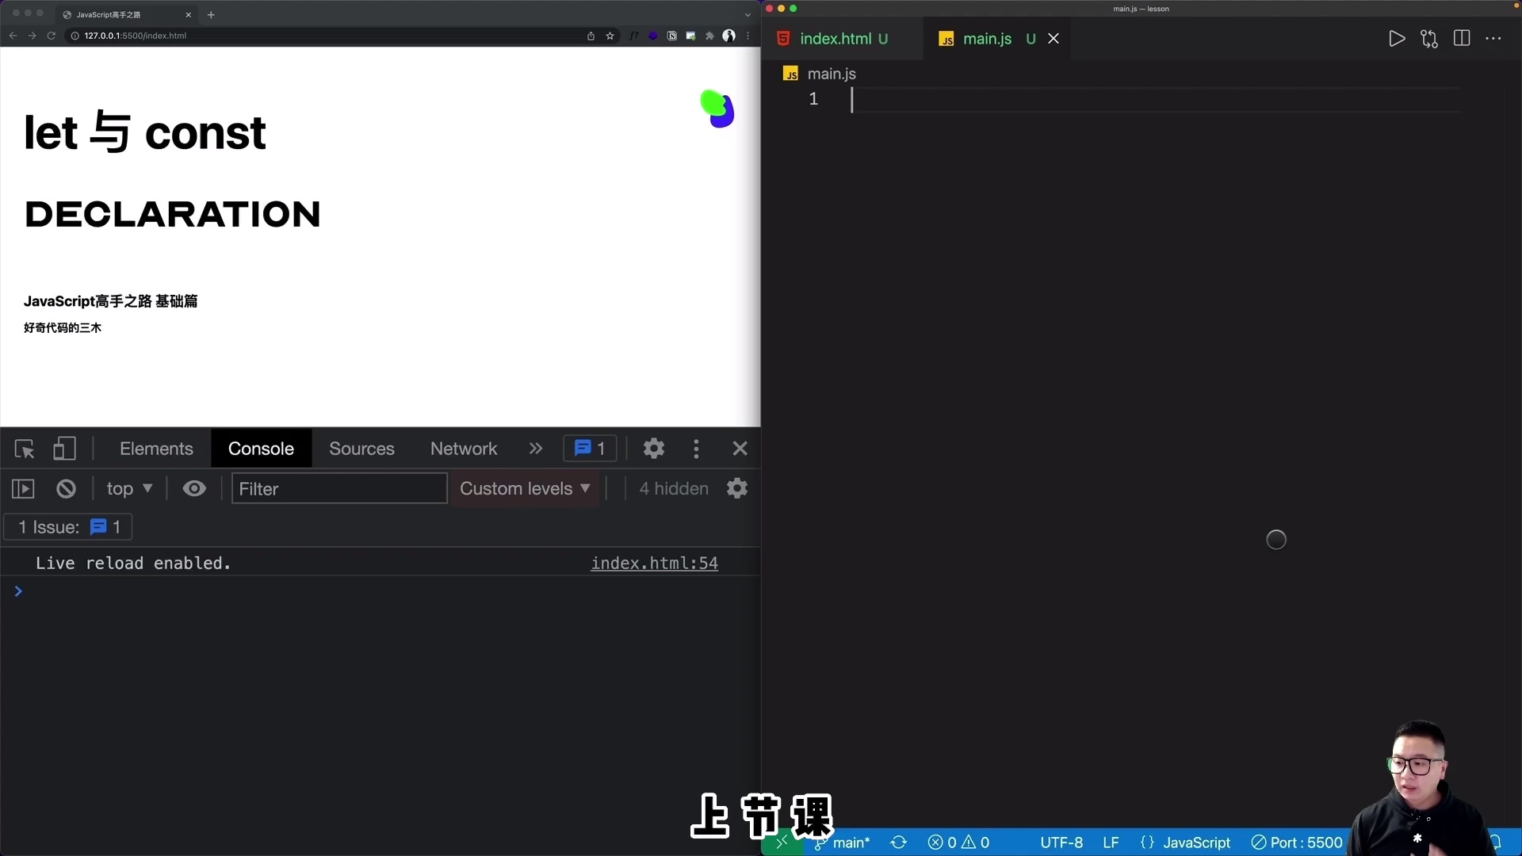Select the Inspect element tool in DevTools
Screen dimensions: 1522x856
pyautogui.click(x=24, y=449)
